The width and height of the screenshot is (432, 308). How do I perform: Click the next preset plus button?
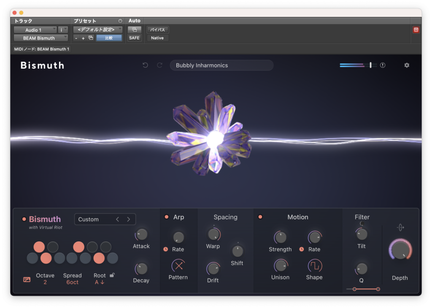point(83,38)
